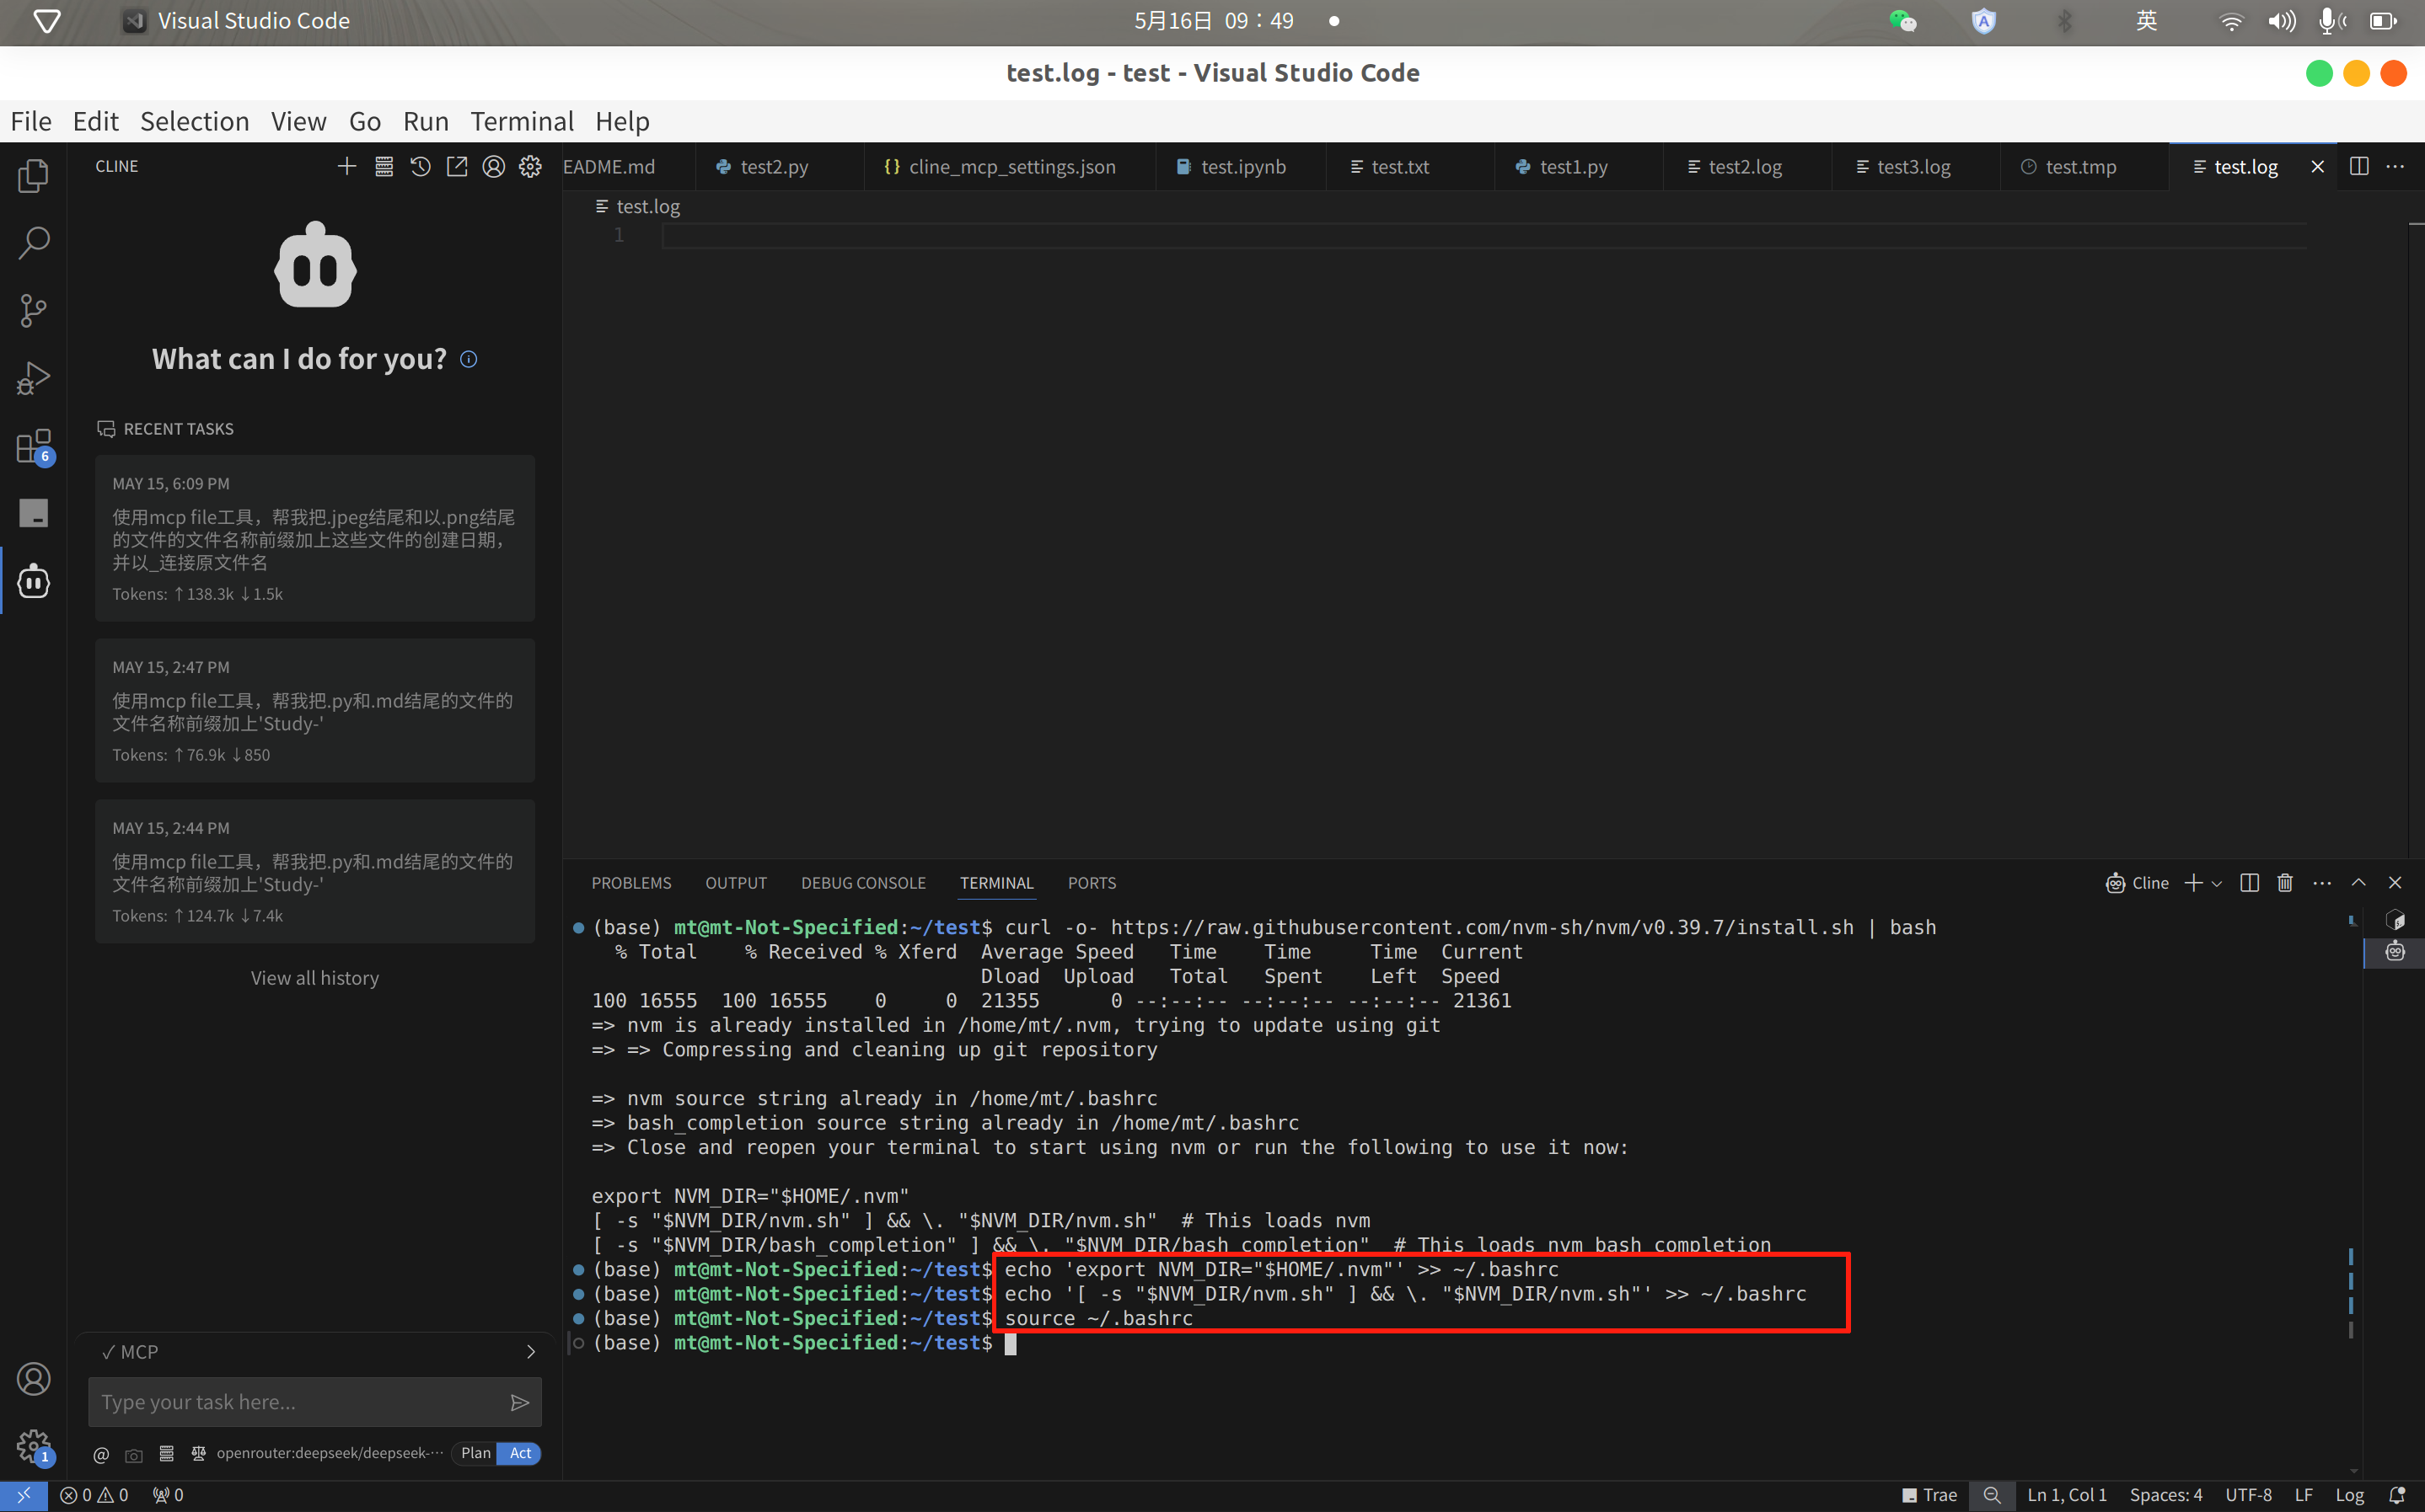This screenshot has height=1512, width=2425.
Task: Open the Terminal menu
Action: [521, 121]
